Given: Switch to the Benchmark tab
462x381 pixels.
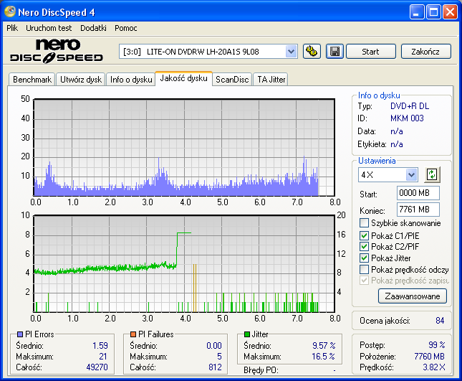Looking at the screenshot, I should [x=32, y=80].
